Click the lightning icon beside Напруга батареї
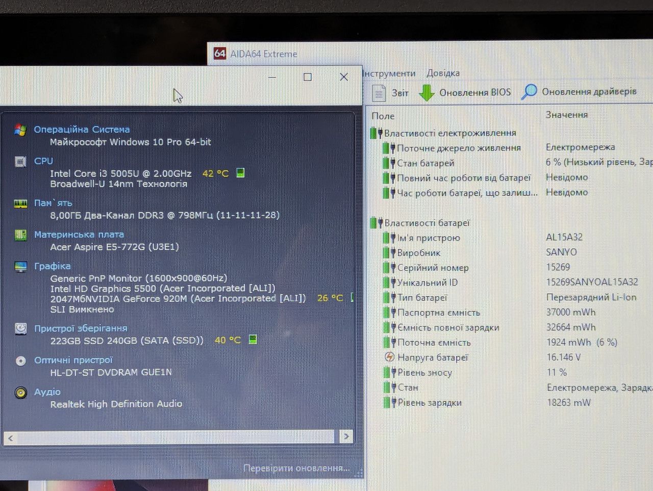 coord(390,357)
